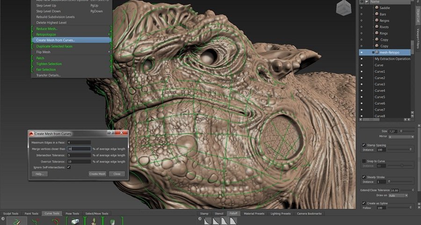Viewport: 421px width, 225px height.
Task: Toggle visibility dot for Saddle
Action: click(x=362, y=8)
